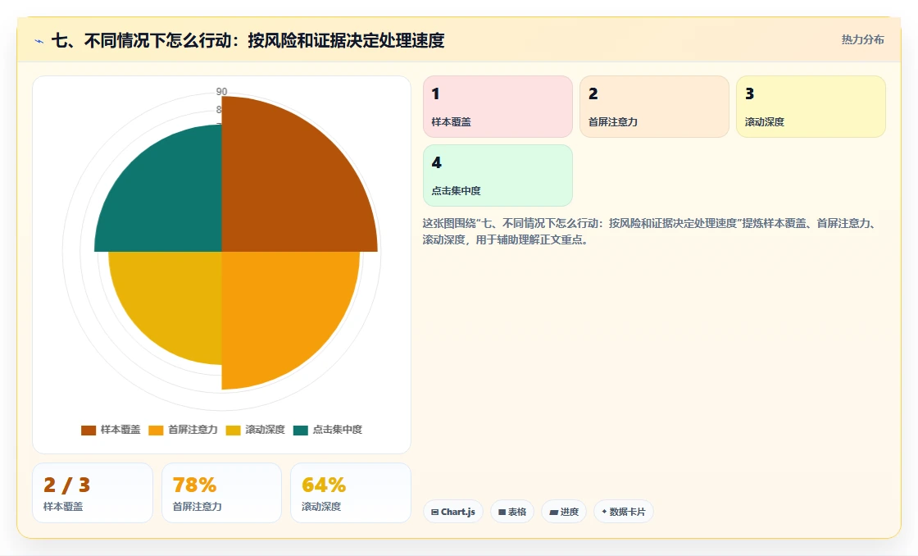
Task: Click the 90 axis tick label
Action: (x=221, y=91)
